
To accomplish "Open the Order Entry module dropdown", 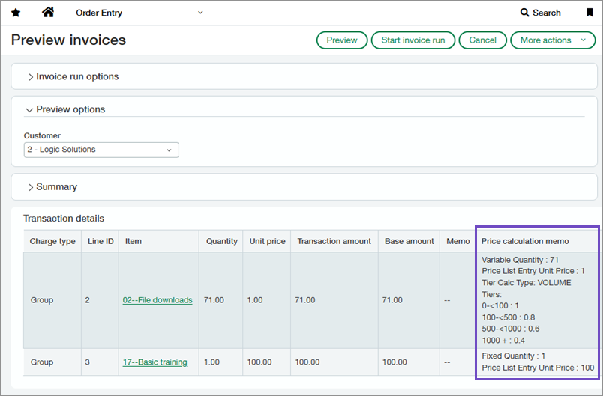I will (x=139, y=13).
